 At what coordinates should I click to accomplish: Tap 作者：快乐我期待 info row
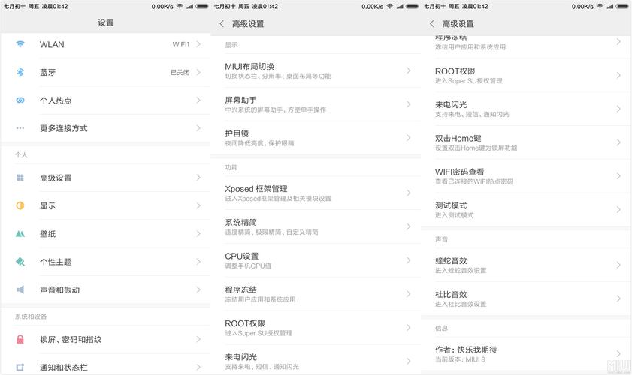(526, 354)
